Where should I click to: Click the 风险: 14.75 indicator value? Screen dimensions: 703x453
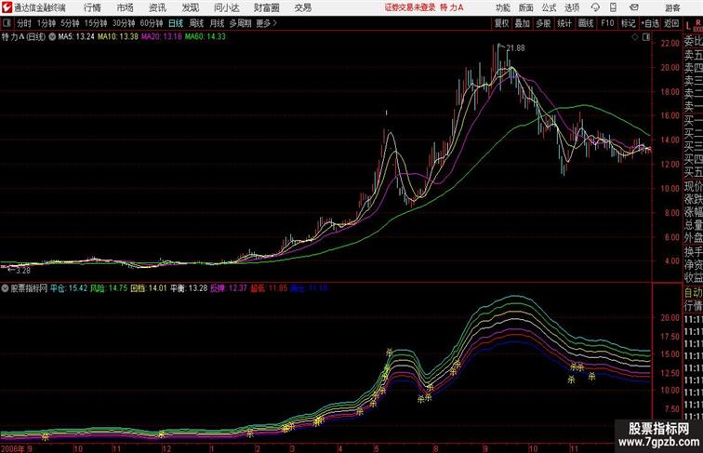[x=109, y=288]
